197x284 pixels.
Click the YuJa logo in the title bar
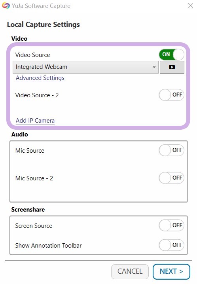click(6, 6)
